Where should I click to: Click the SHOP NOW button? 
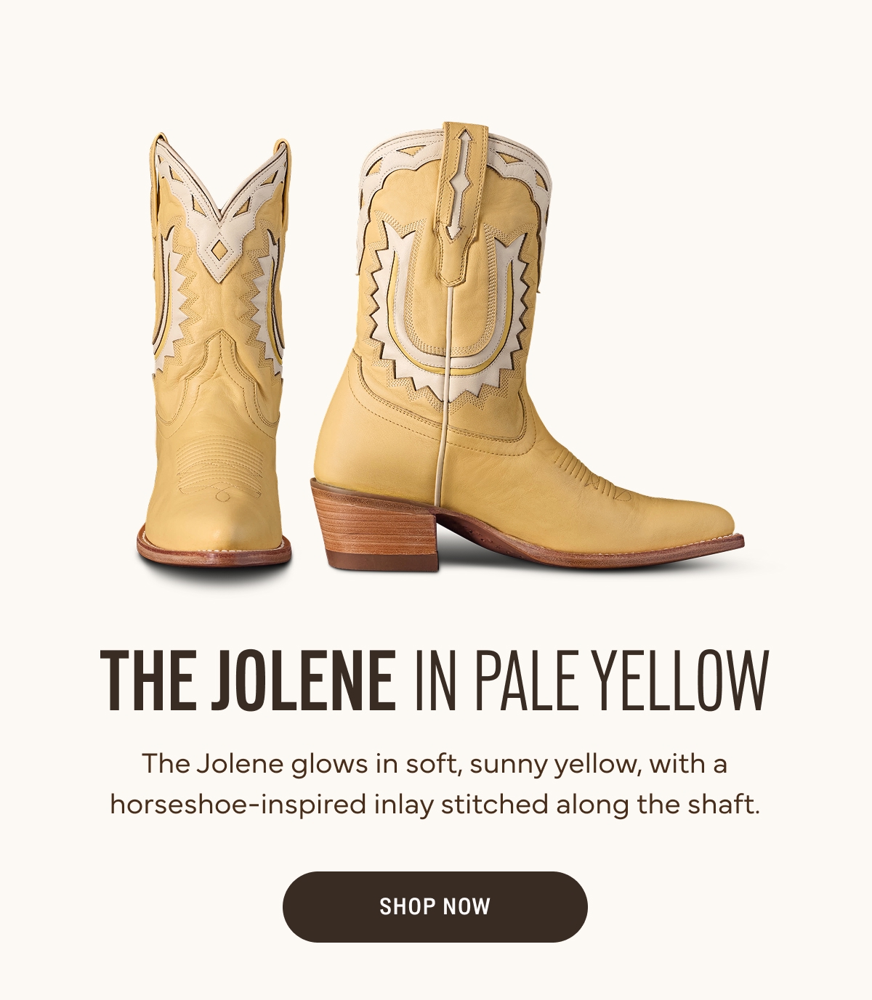click(x=435, y=906)
